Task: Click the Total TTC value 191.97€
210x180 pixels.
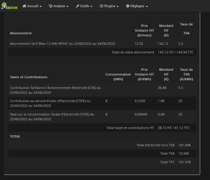Action: point(184,162)
